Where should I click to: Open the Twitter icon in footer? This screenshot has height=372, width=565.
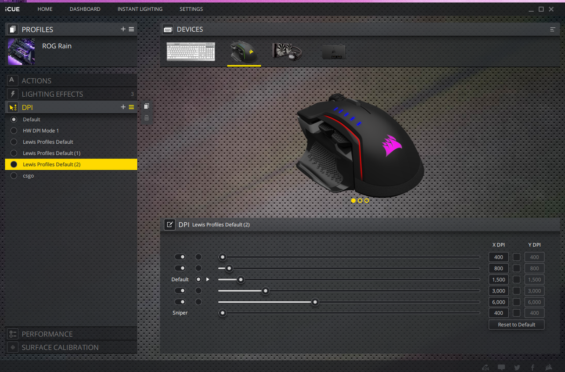tap(517, 367)
